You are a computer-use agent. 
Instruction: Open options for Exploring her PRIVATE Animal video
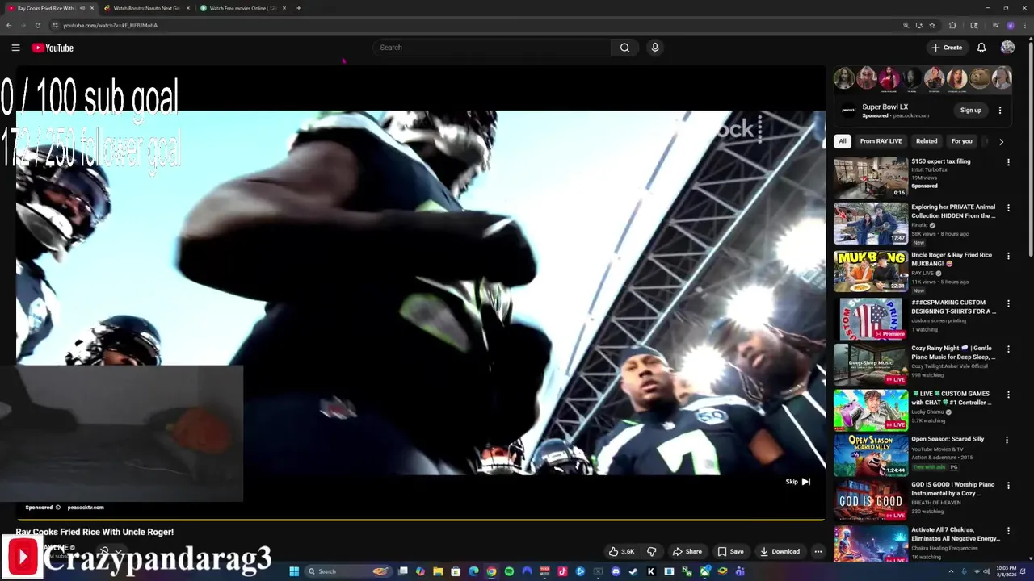(1008, 208)
